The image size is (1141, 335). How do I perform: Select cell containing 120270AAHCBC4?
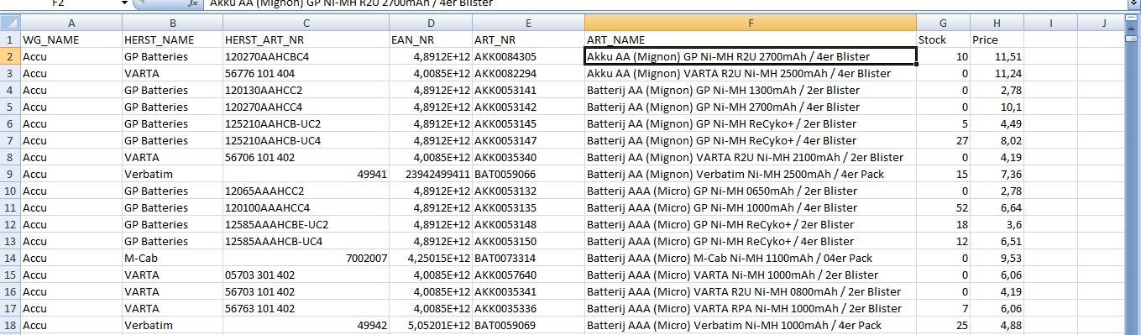tap(306, 56)
